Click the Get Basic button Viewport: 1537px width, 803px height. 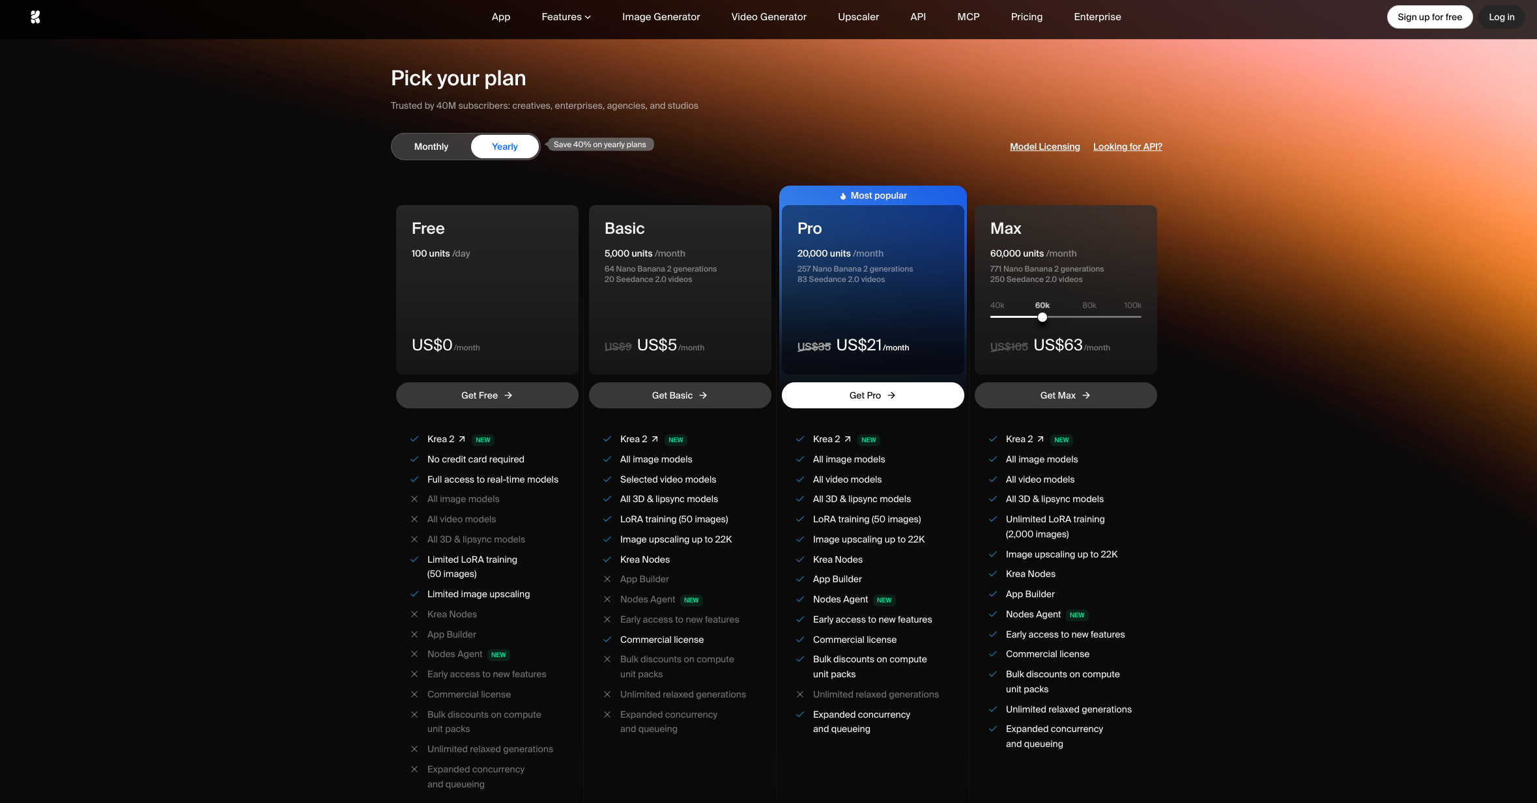coord(680,395)
